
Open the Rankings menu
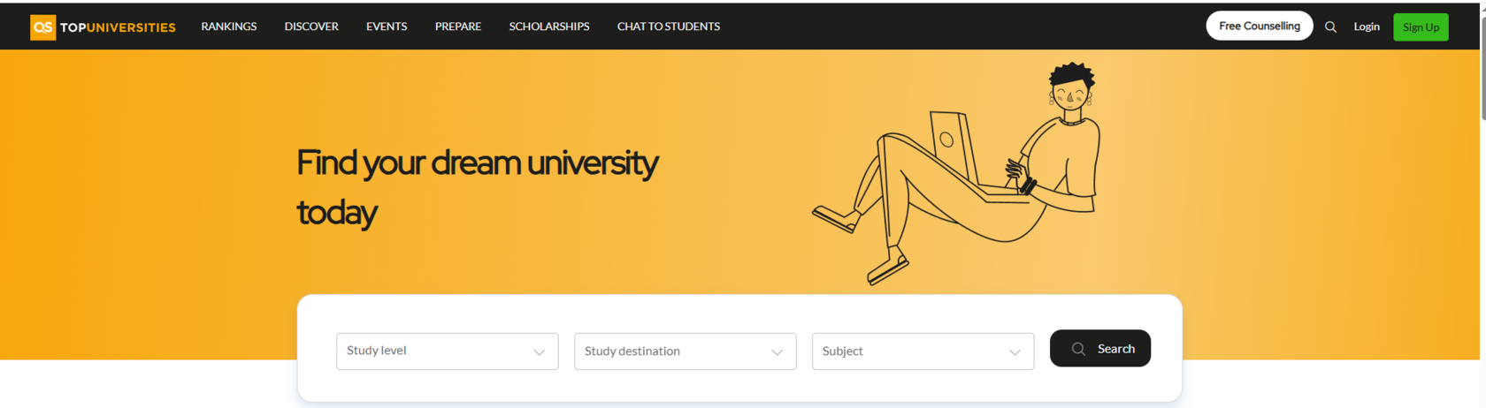point(229,26)
